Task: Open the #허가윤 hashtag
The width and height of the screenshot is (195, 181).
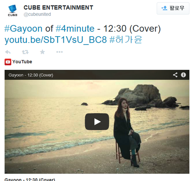Action: (x=126, y=40)
